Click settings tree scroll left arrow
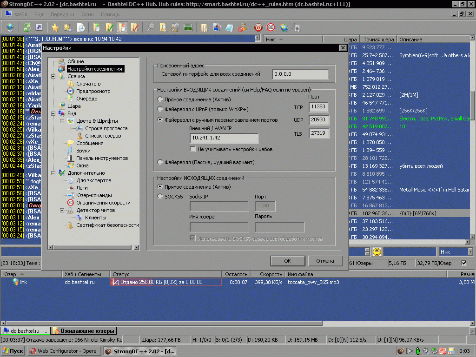The image size is (476, 357). point(50,247)
